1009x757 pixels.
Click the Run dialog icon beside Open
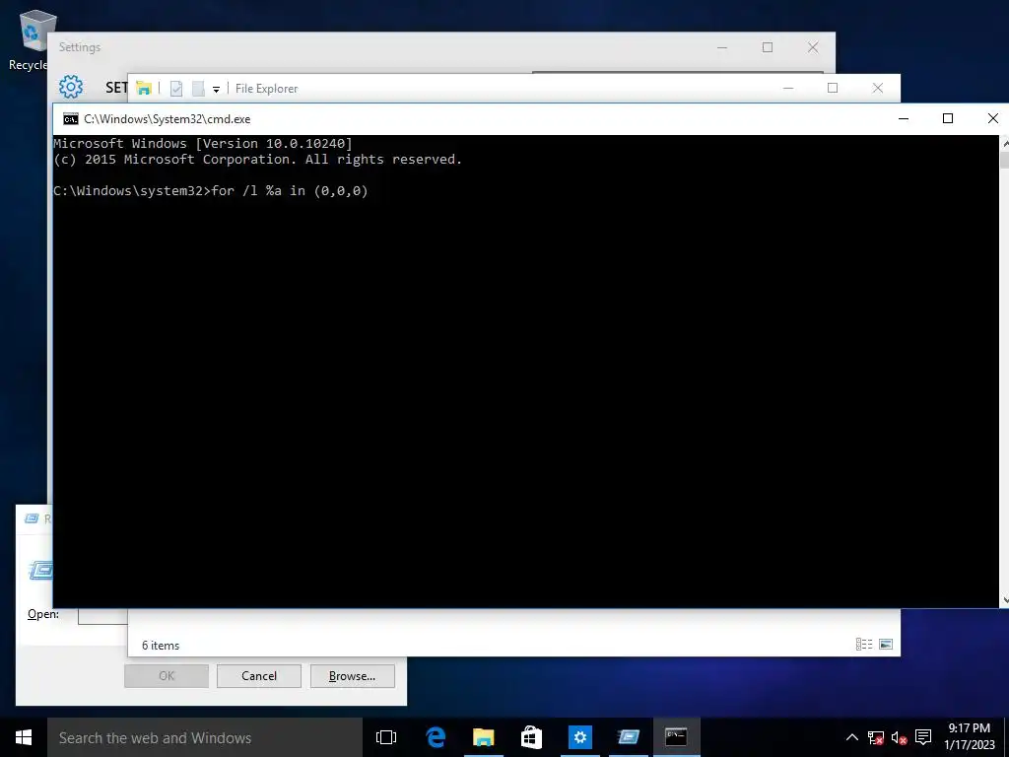(x=39, y=570)
